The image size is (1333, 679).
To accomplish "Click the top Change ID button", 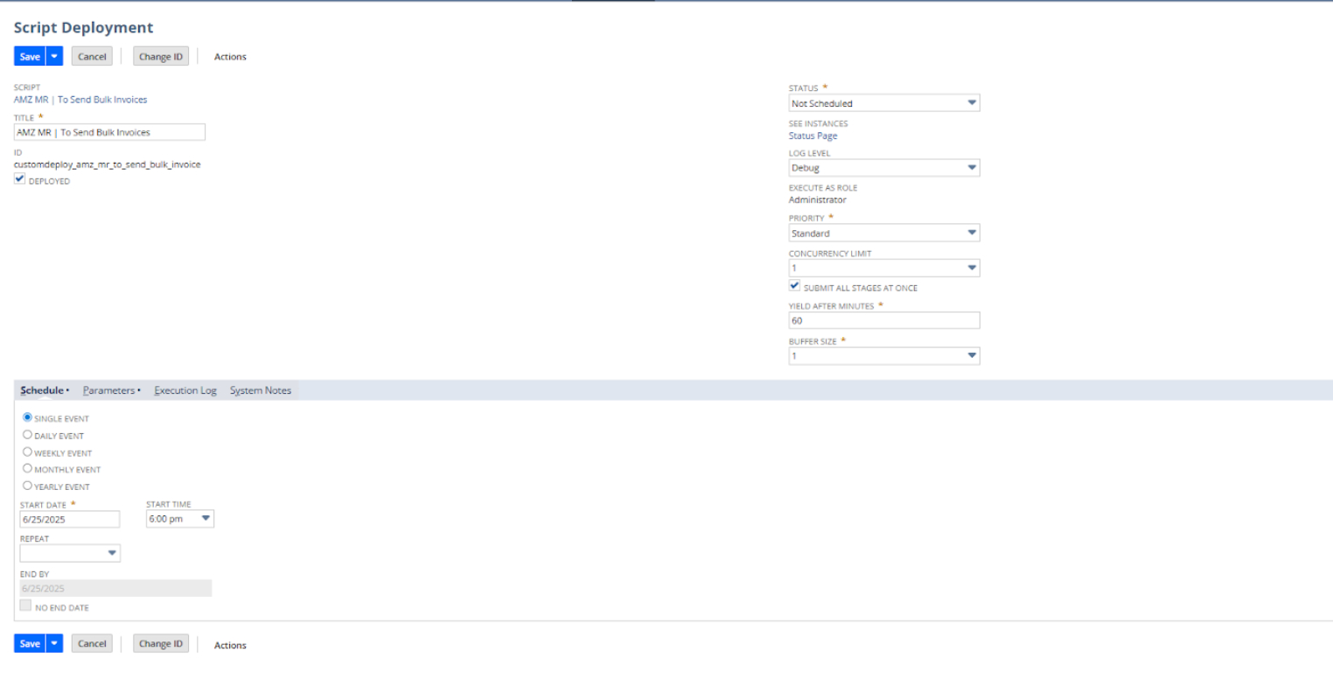I will [161, 57].
